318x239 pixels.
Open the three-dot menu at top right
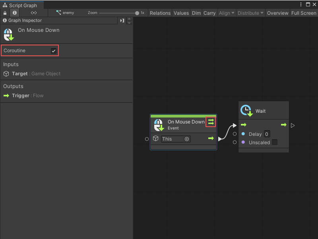pyautogui.click(x=301, y=4)
